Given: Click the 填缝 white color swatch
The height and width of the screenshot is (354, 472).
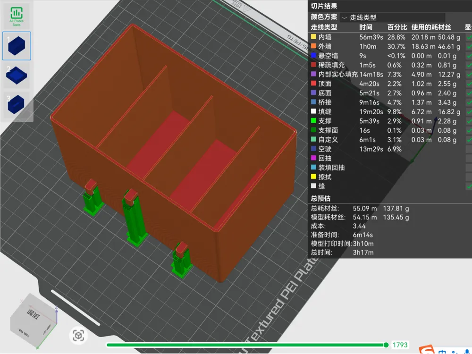Looking at the screenshot, I should pyautogui.click(x=313, y=111).
